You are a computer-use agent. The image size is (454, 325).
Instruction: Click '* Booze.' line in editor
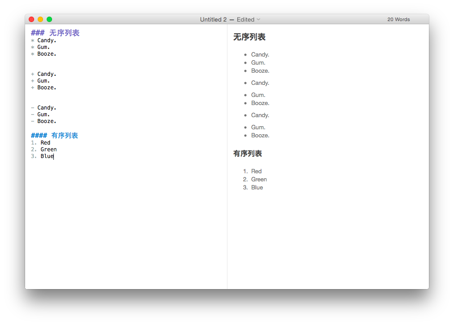click(44, 54)
